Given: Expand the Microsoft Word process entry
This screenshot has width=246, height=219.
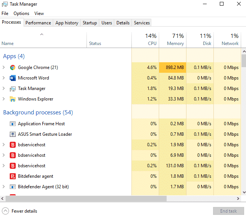Looking at the screenshot, I should coord(4,78).
